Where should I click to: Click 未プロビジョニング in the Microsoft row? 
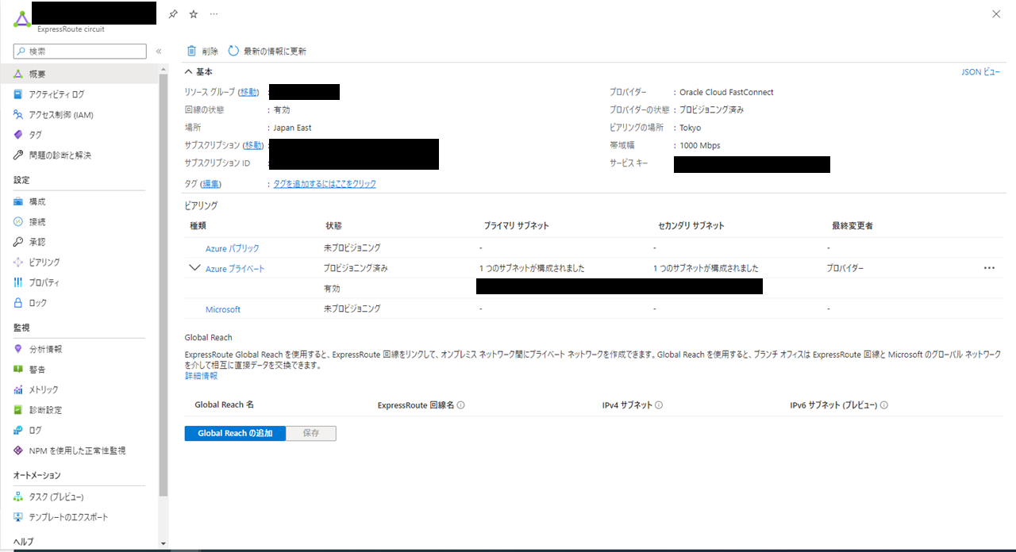[x=352, y=309]
